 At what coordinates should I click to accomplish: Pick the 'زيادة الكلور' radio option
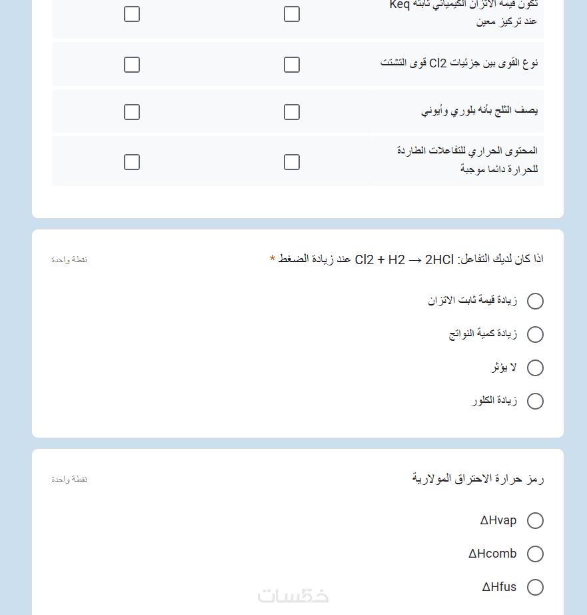pos(535,402)
